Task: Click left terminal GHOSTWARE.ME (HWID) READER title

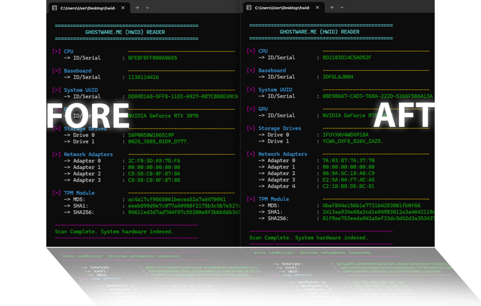Action: coord(125,32)
